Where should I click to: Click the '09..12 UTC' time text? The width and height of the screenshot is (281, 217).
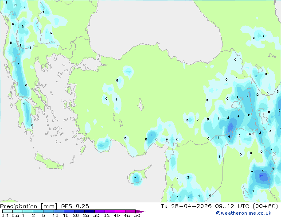232,206
